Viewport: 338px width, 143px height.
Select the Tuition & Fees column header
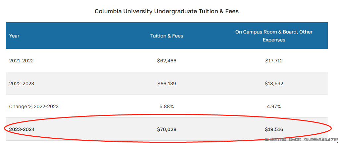tap(167, 36)
